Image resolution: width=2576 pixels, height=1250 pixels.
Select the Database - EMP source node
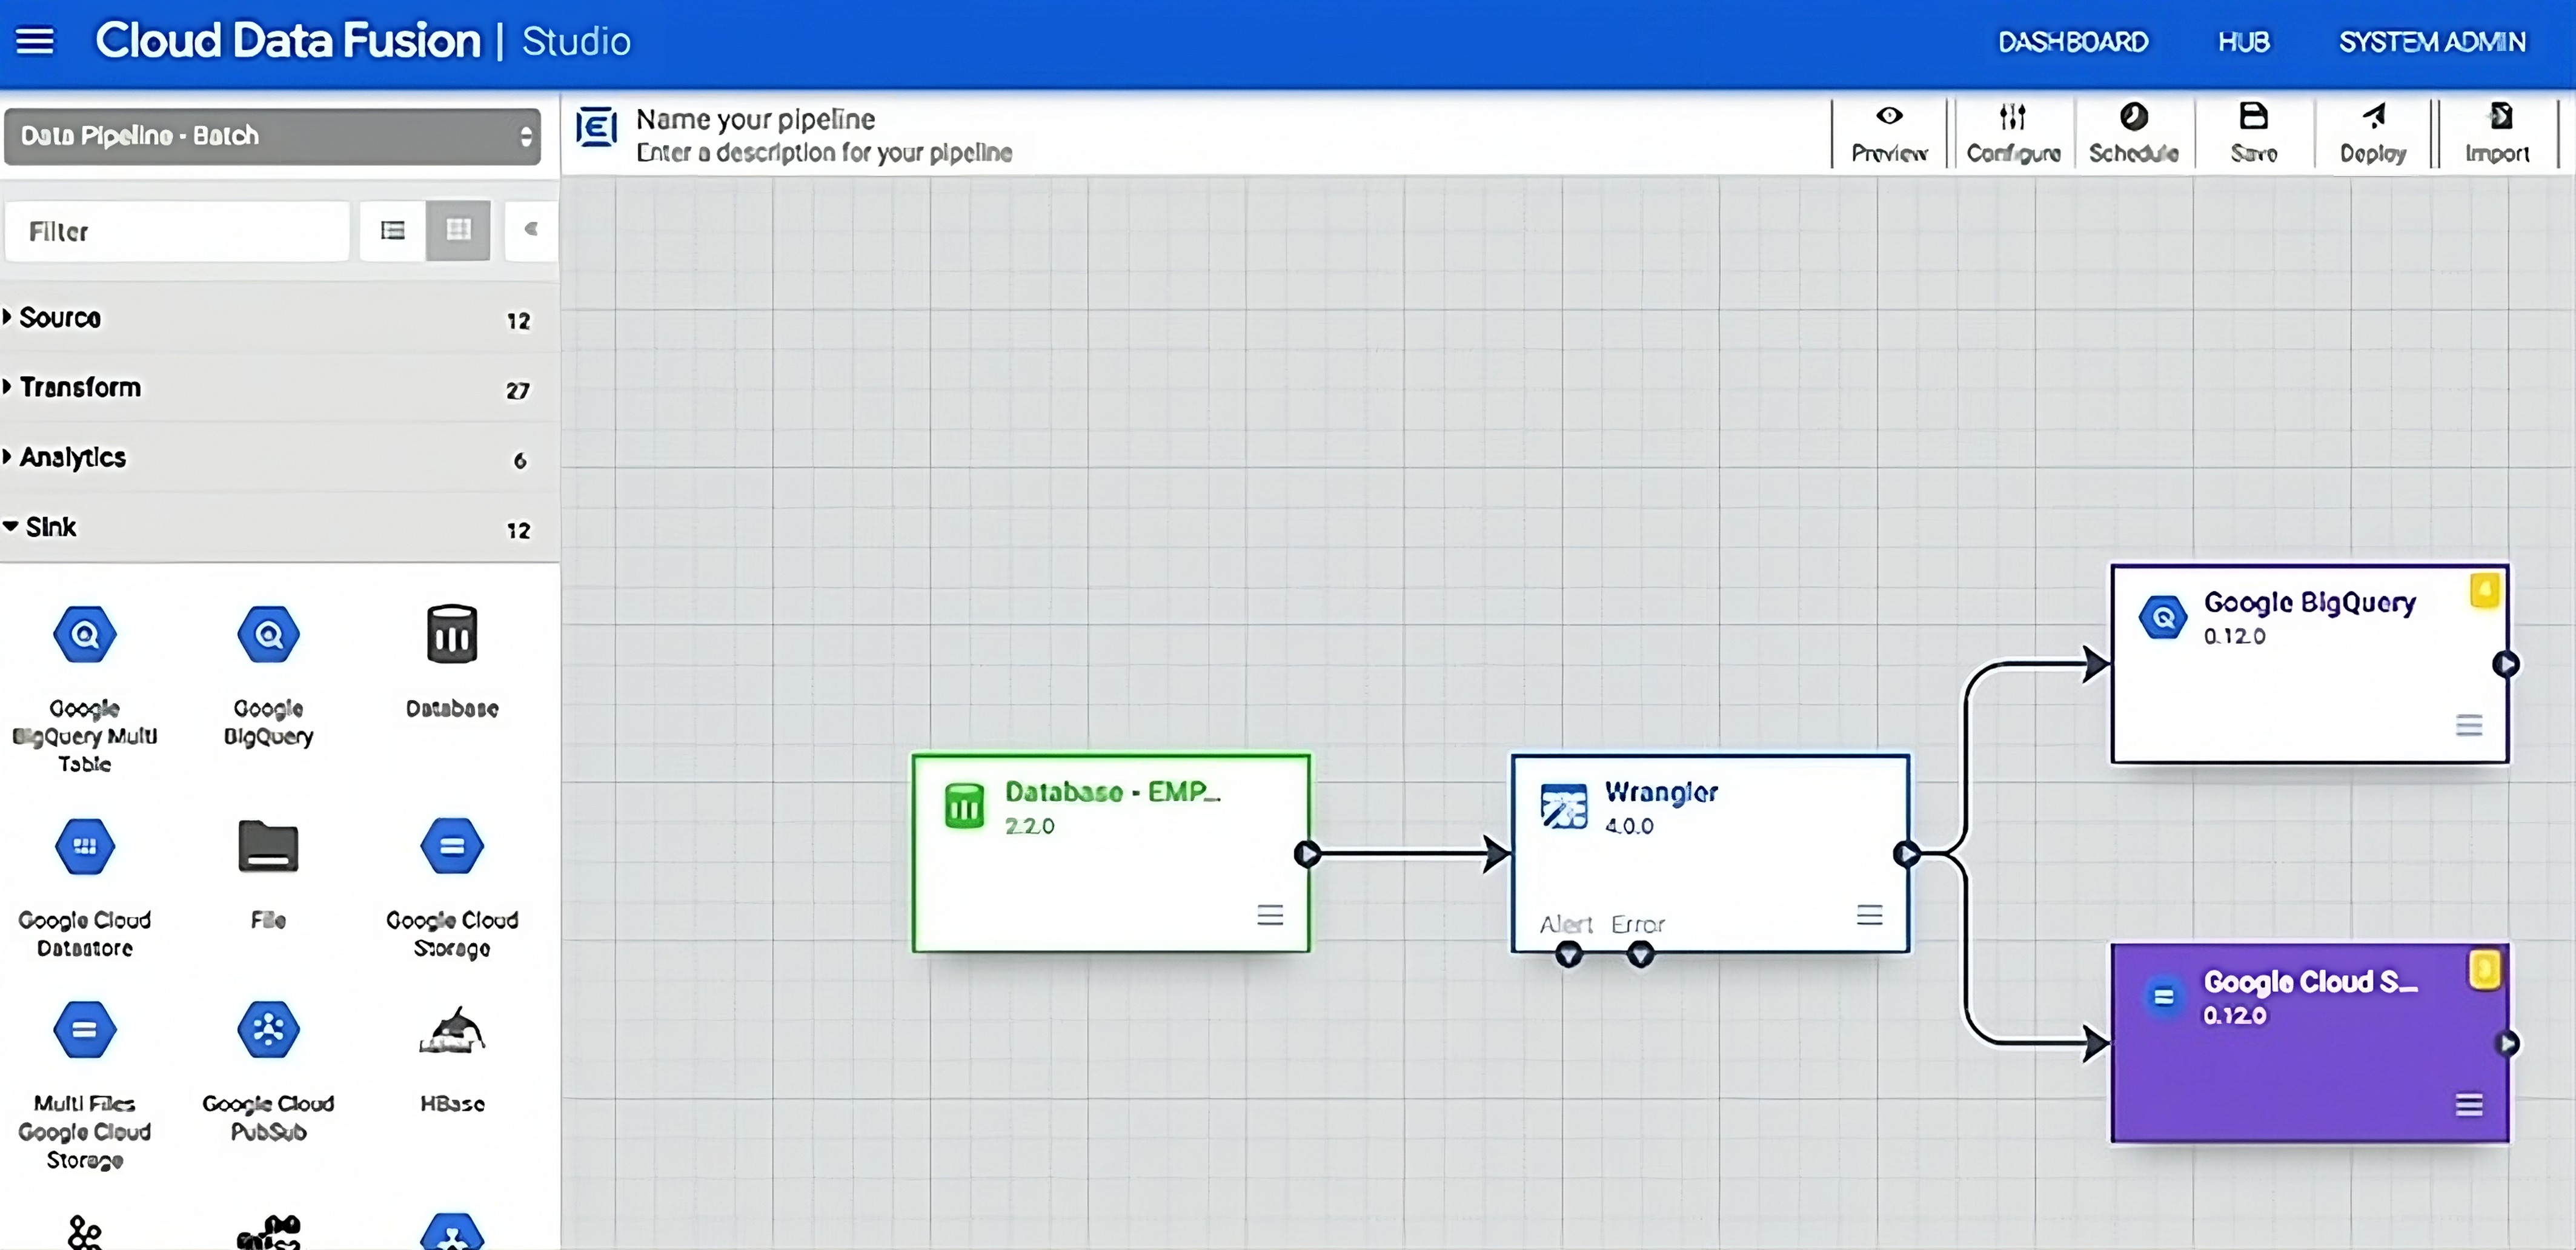click(1111, 853)
